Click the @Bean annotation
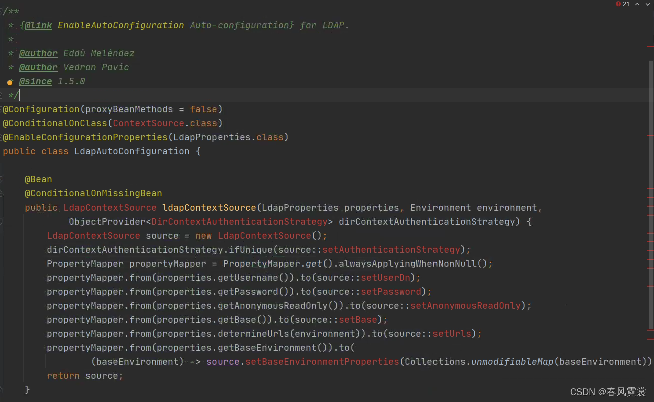Screen dimensions: 654x402 click(x=38, y=179)
